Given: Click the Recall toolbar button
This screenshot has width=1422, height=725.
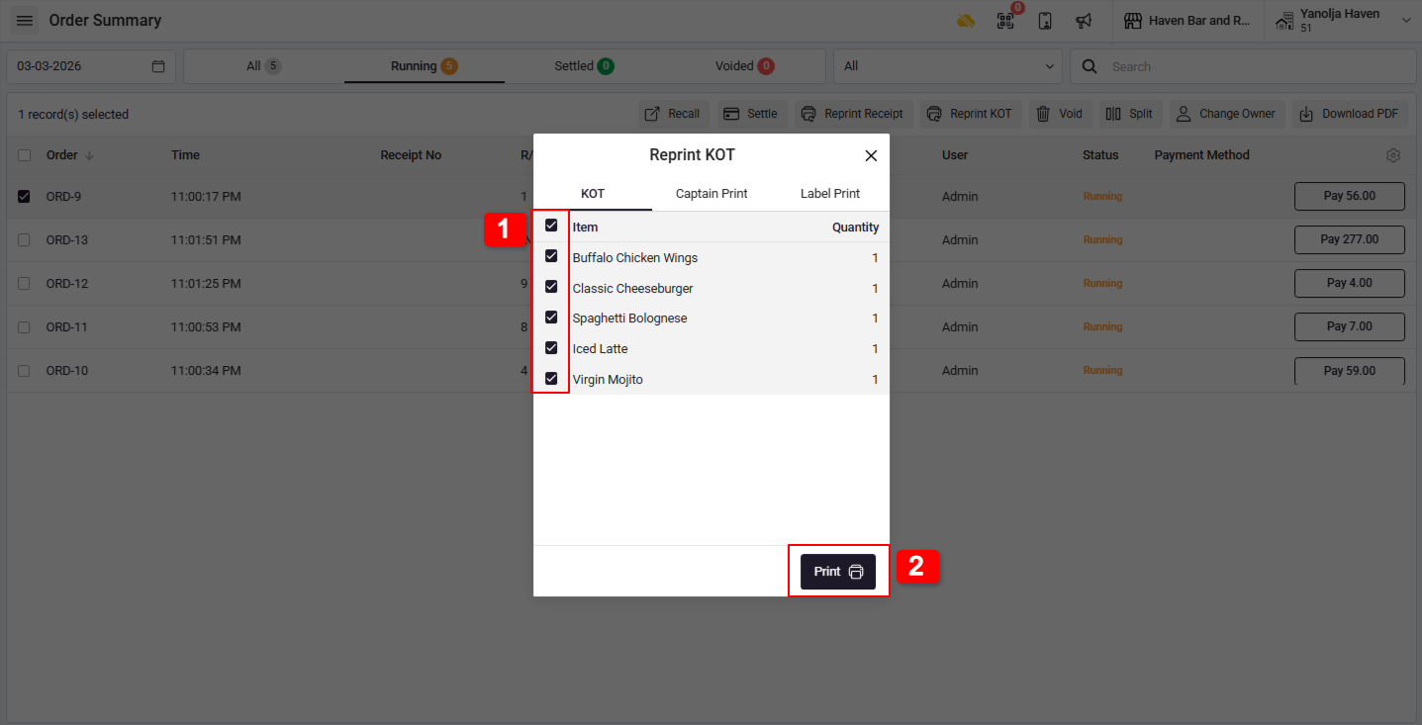Looking at the screenshot, I should pos(673,114).
